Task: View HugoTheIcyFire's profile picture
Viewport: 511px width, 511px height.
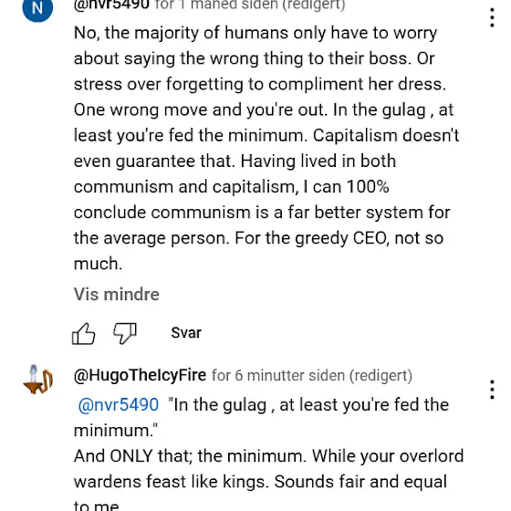Action: click(37, 380)
